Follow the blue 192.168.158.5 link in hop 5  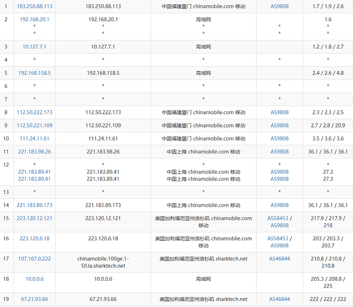(34, 73)
